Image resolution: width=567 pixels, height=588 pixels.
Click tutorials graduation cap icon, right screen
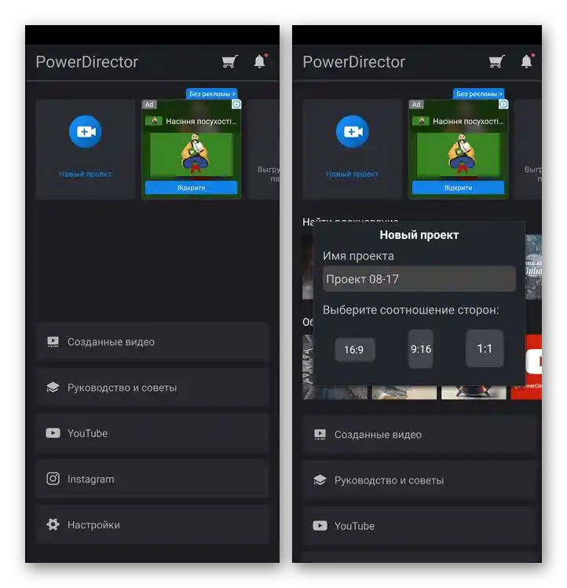coord(320,480)
